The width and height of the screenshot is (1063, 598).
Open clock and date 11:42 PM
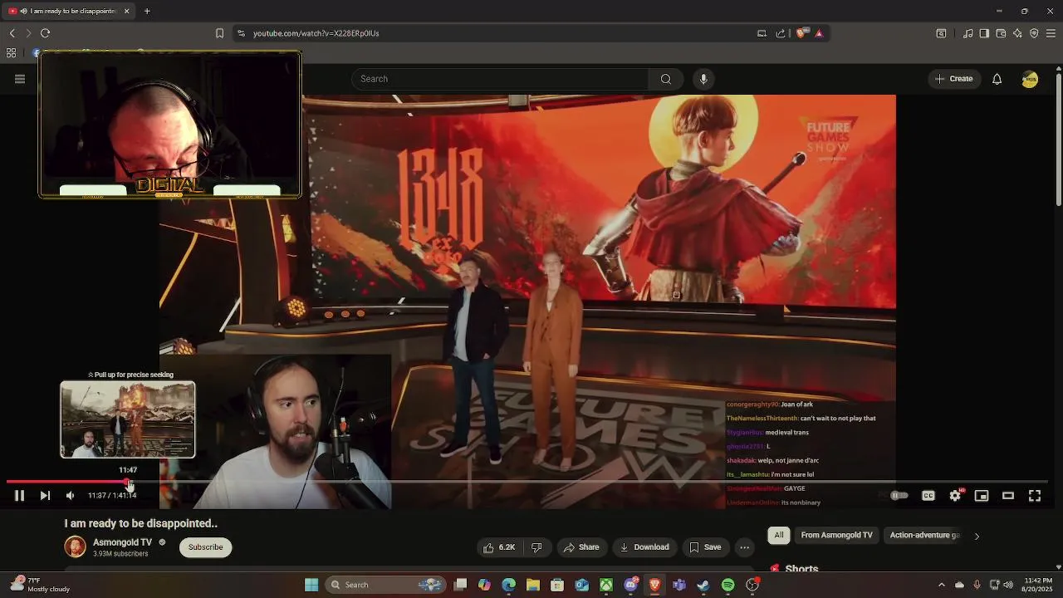(1038, 585)
